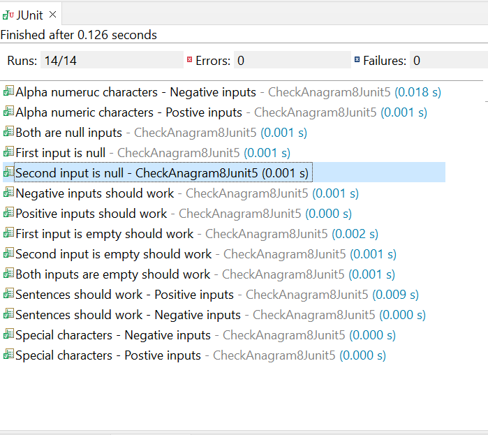Screen dimensions: 488x435
Task: Click the icon beside Alpha numeruc Negative inputs test
Action: (x=8, y=91)
